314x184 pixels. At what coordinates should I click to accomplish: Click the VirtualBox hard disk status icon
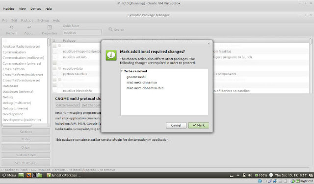pos(260,181)
